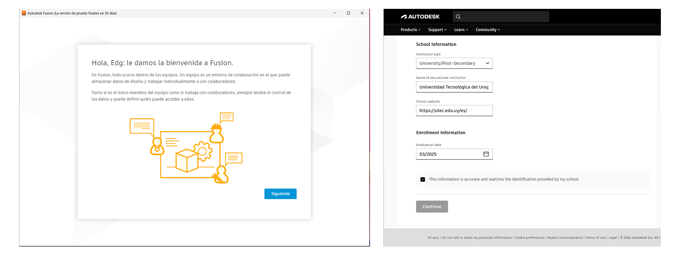Open the graduation date calendar picker icon
The height and width of the screenshot is (260, 680).
point(486,154)
